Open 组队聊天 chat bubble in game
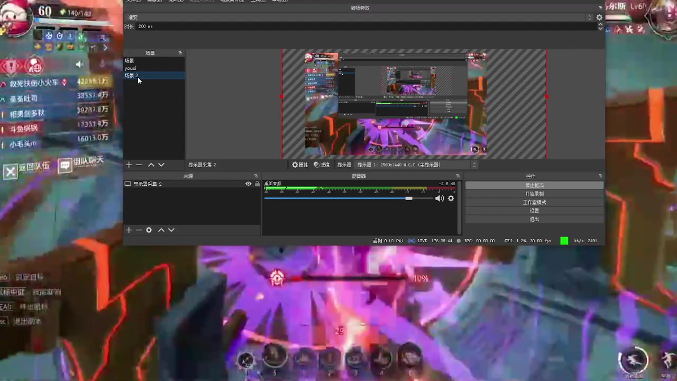 point(65,165)
